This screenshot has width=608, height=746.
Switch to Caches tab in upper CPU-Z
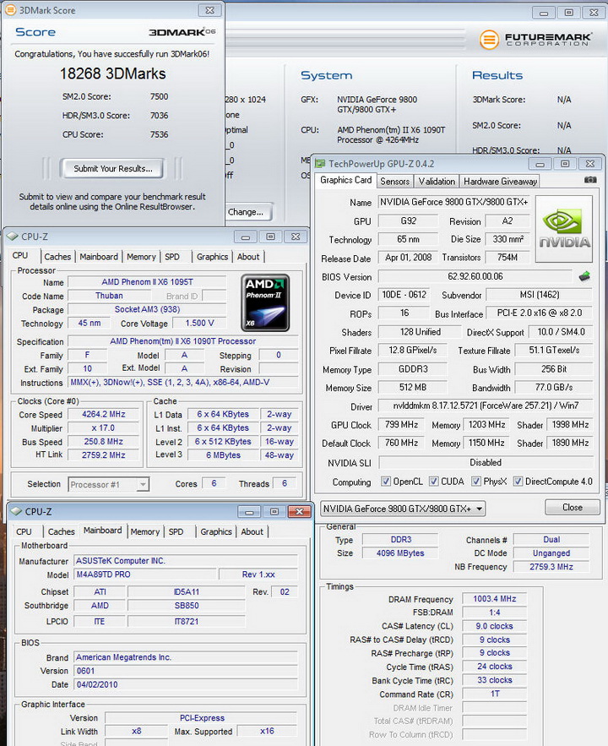57,257
